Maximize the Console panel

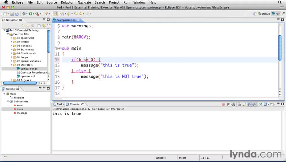tap(282, 104)
